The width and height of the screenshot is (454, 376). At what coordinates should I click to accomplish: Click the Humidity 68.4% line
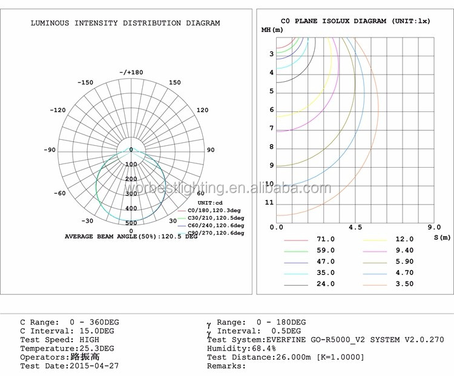[242, 349]
